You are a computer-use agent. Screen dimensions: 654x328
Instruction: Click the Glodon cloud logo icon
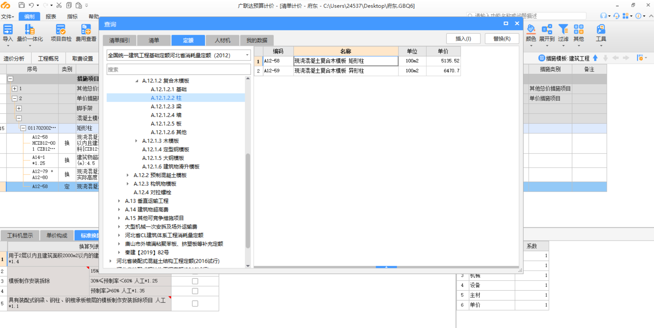click(x=6, y=5)
